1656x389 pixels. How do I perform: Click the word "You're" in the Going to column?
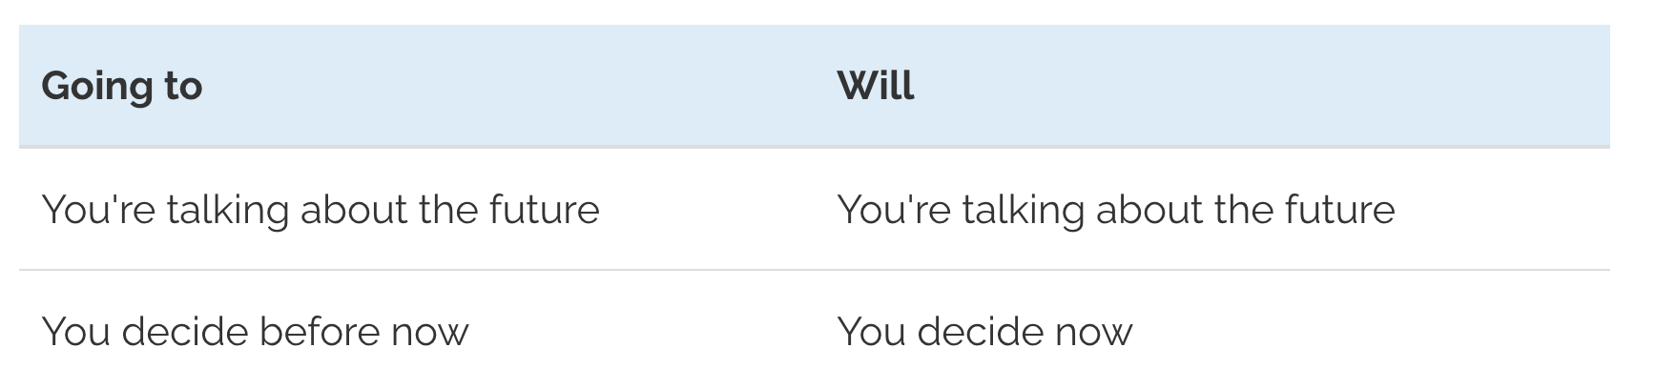click(99, 210)
